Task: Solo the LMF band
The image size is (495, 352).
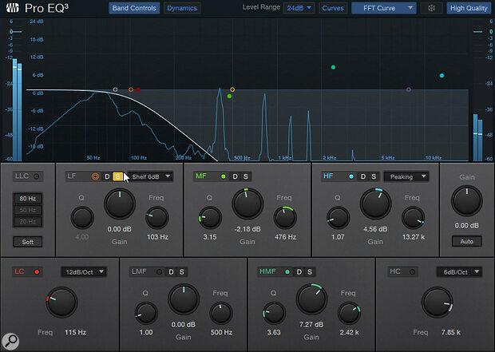Action: tap(182, 272)
